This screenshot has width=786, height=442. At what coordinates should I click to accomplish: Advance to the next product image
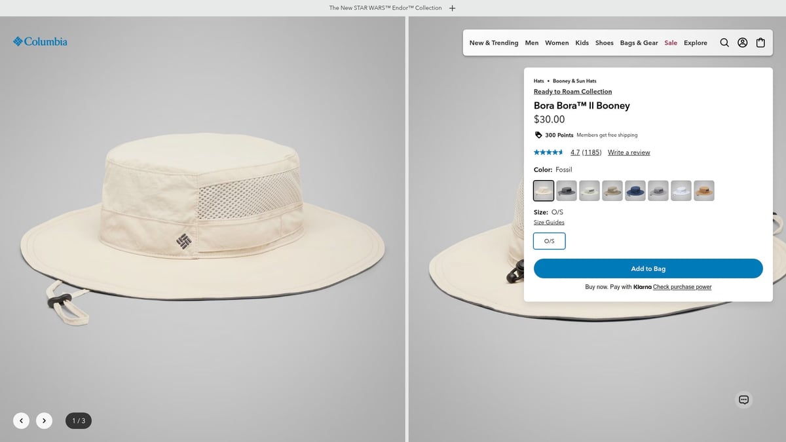44,420
